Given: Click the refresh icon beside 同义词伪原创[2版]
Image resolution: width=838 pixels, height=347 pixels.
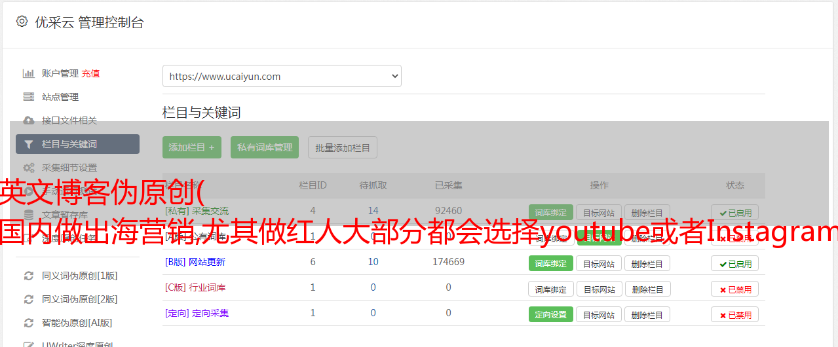Looking at the screenshot, I should 29,299.
